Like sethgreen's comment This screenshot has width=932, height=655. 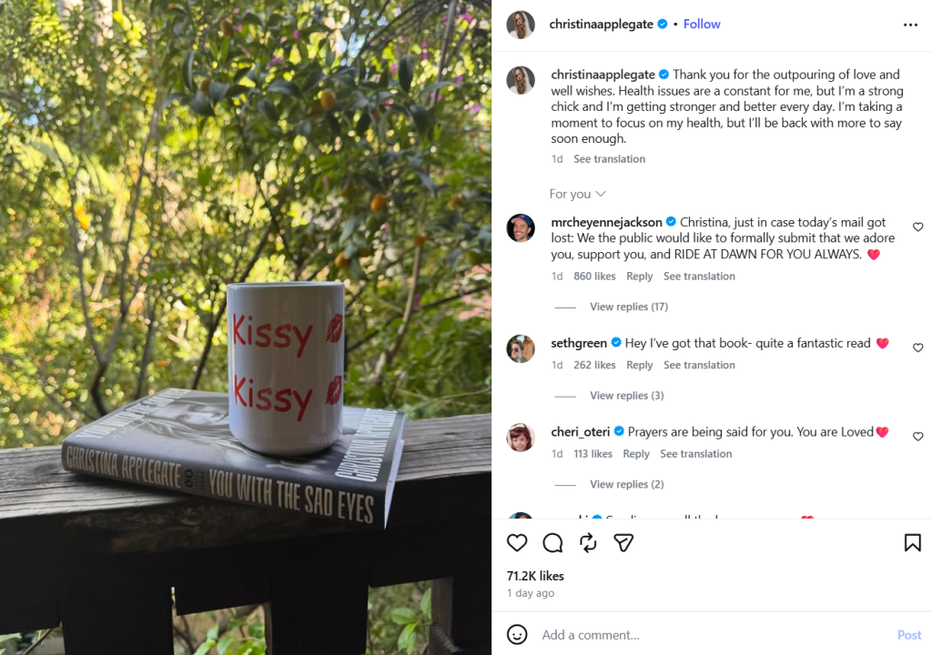[917, 348]
